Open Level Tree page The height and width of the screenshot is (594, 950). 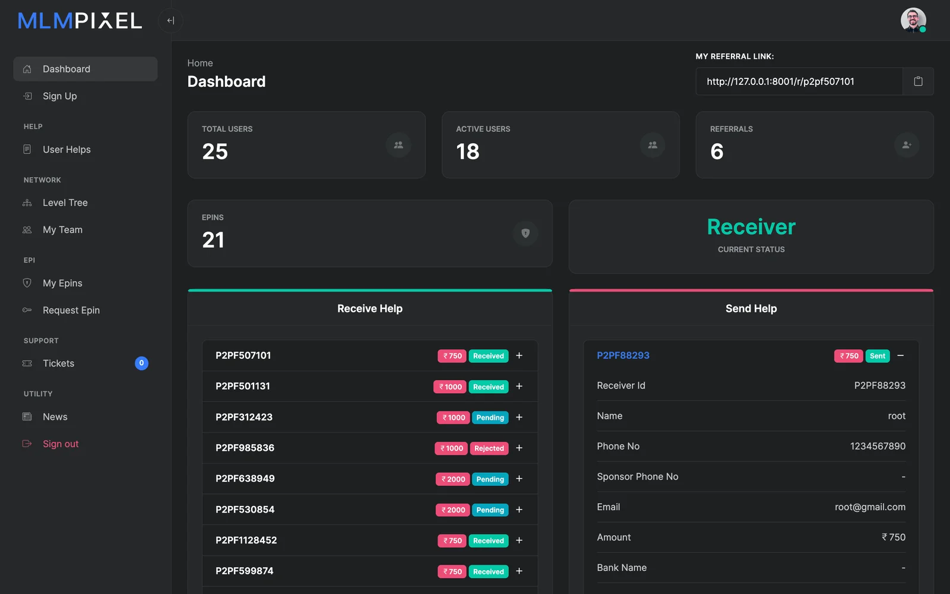85,203
